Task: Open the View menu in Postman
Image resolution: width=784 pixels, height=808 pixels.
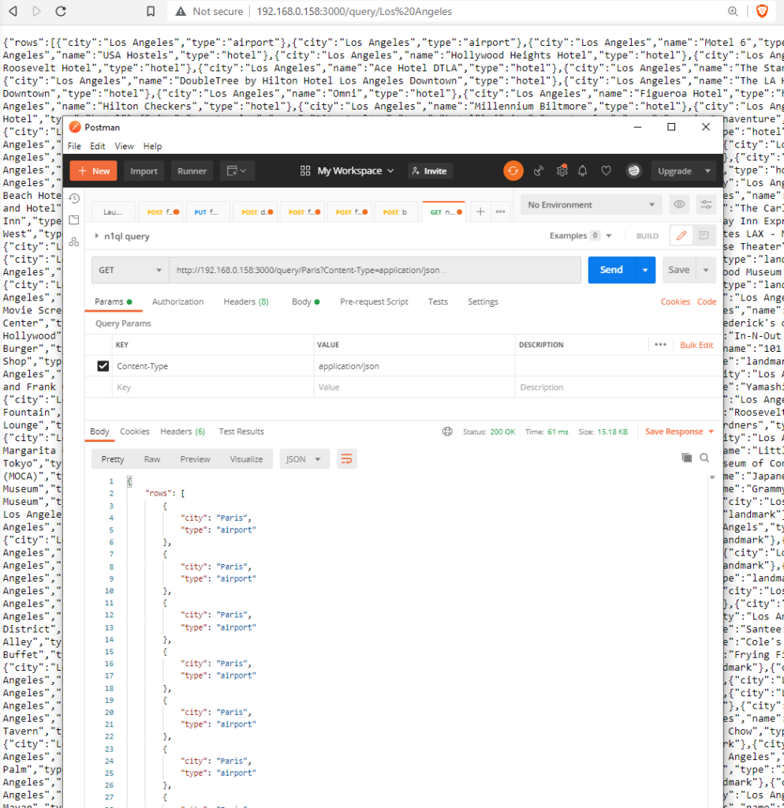Action: tap(124, 146)
